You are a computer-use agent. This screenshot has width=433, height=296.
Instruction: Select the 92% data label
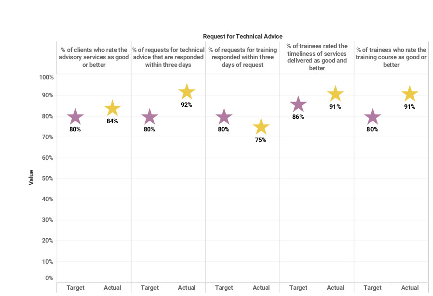[x=187, y=104]
